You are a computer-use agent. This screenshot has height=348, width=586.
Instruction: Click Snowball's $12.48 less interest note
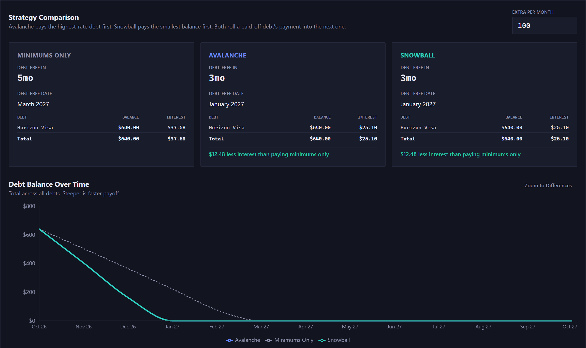point(460,154)
